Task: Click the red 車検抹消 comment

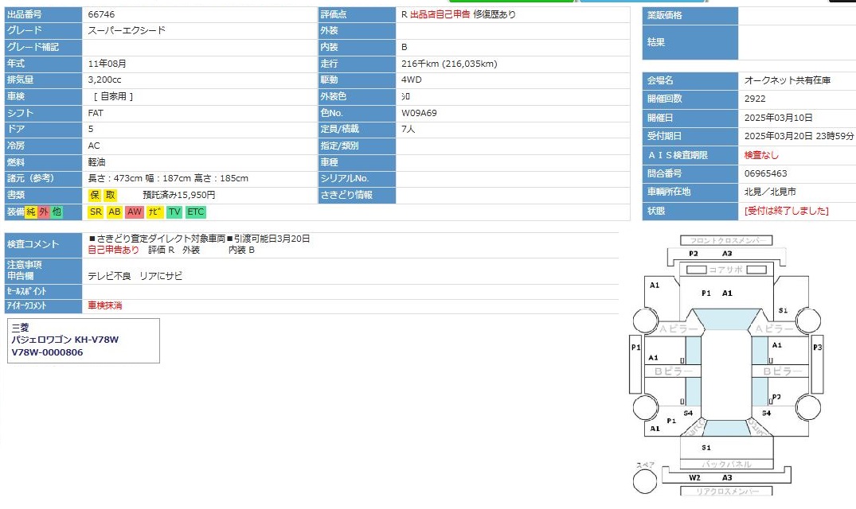Action: 105,305
